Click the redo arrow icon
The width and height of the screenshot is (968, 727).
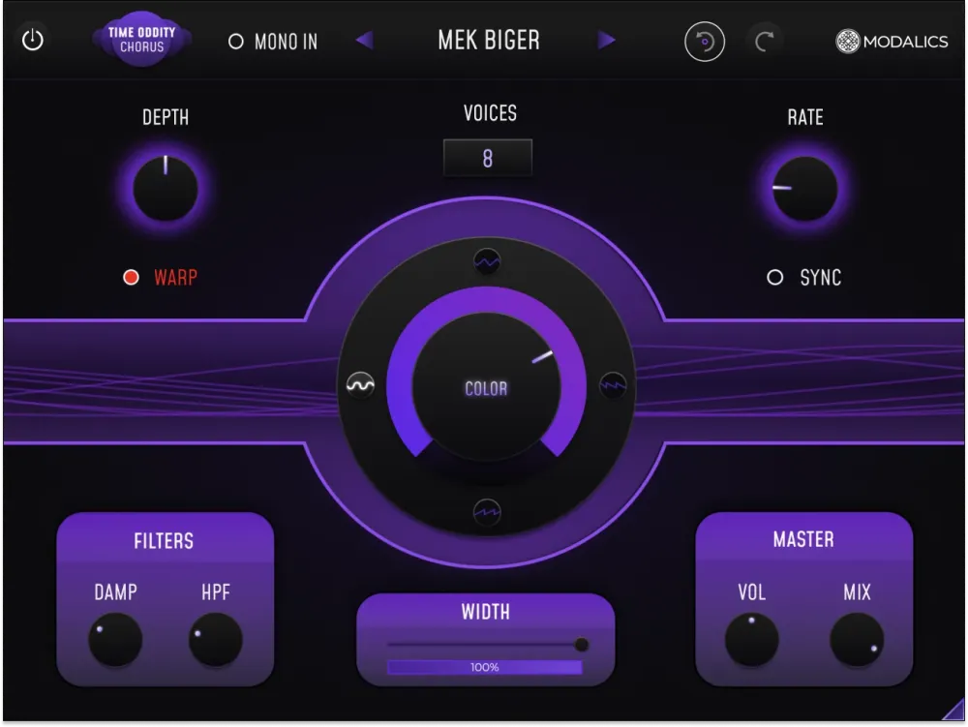[x=765, y=42]
